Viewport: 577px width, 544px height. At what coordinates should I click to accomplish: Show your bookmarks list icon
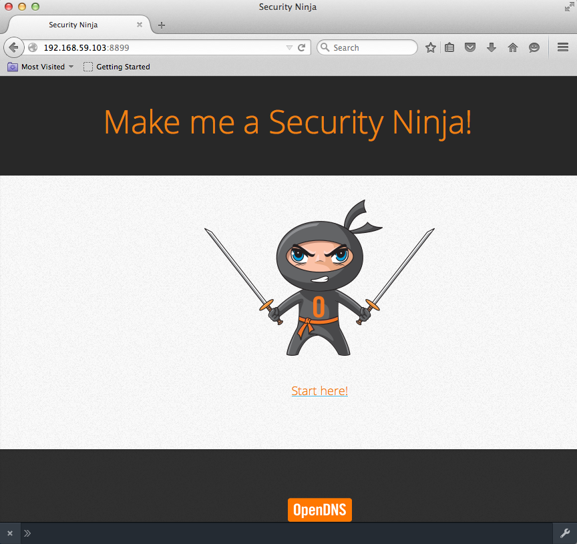[x=449, y=47]
